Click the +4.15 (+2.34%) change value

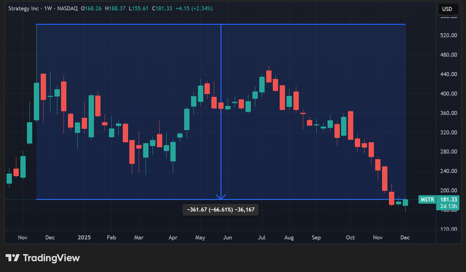pos(194,8)
